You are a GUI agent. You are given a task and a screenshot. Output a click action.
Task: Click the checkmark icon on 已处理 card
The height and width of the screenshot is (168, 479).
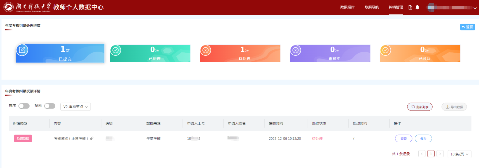coord(115,51)
